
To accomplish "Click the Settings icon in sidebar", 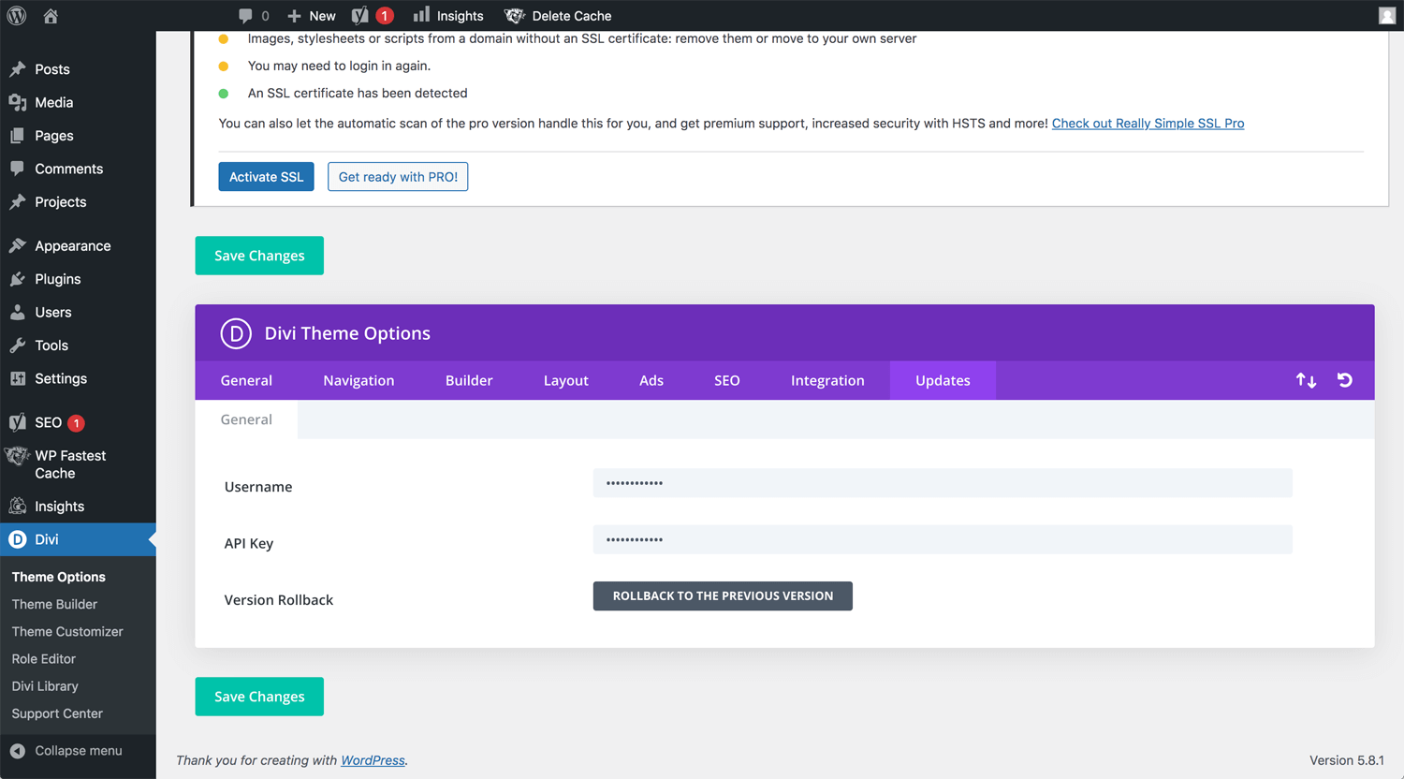I will [18, 378].
